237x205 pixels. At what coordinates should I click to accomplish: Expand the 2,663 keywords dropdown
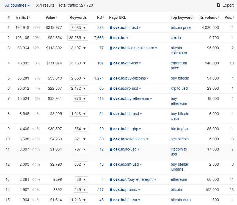pos(79,78)
